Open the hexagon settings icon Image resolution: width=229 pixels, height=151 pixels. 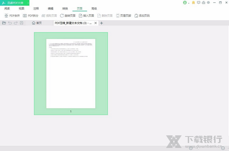tap(208, 3)
